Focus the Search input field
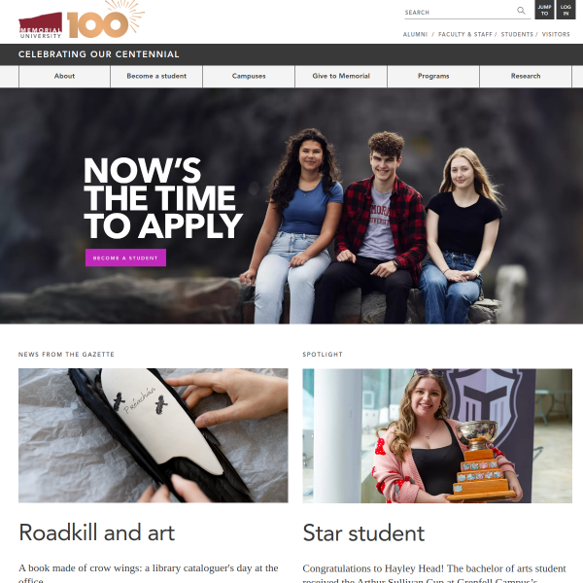 coord(460,13)
